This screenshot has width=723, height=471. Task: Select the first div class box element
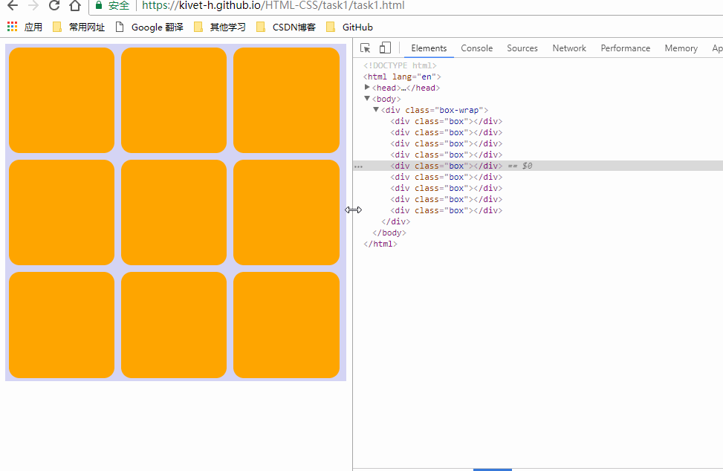pyautogui.click(x=446, y=121)
